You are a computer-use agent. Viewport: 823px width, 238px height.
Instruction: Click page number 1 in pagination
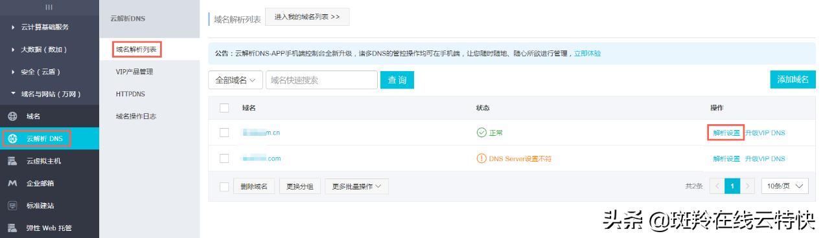coord(732,186)
